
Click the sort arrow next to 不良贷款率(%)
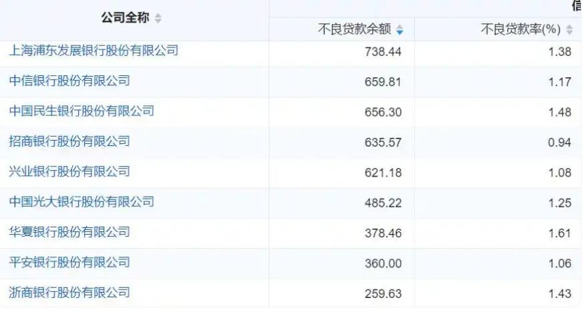pos(569,30)
